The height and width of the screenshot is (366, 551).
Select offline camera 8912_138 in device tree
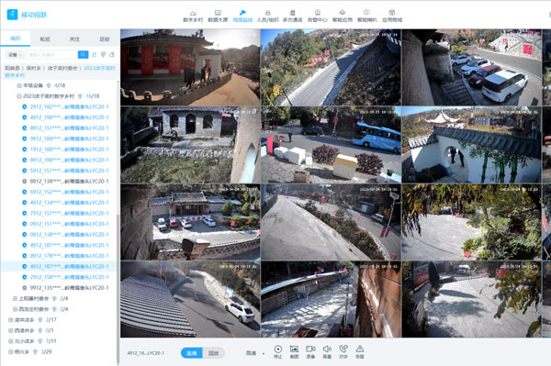69,181
